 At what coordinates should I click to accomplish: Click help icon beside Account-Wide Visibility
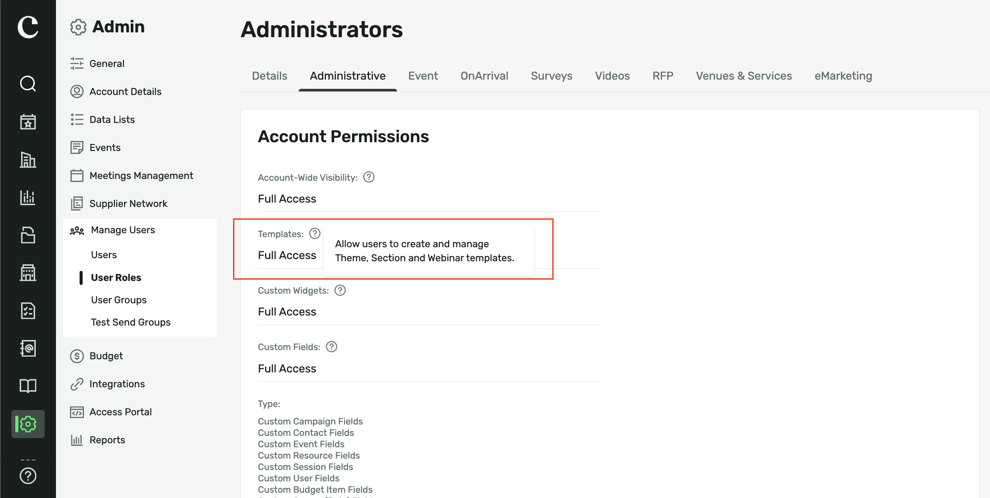369,177
